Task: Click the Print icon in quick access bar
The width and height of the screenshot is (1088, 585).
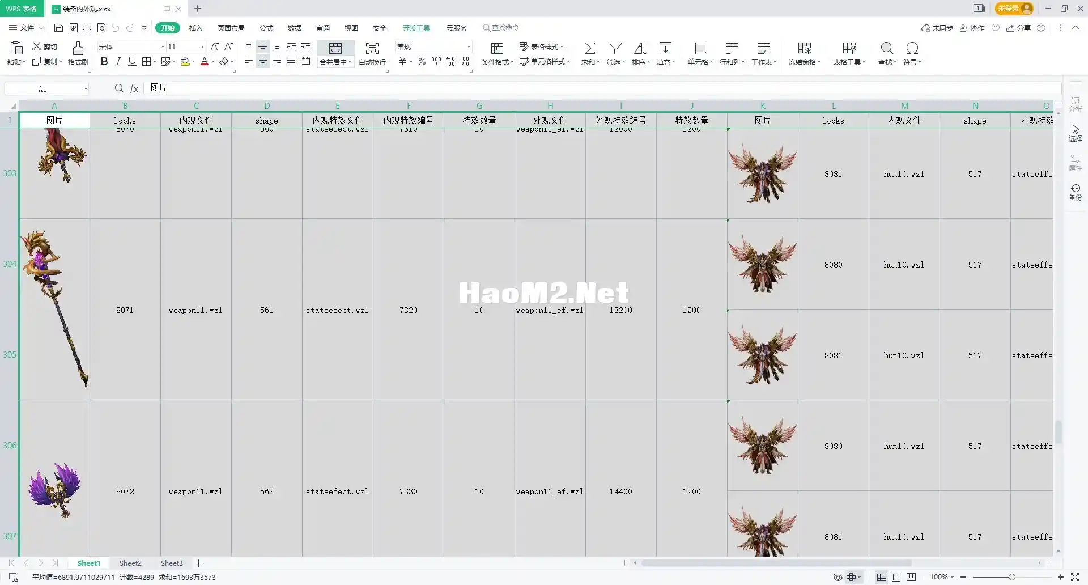Action: click(x=87, y=28)
